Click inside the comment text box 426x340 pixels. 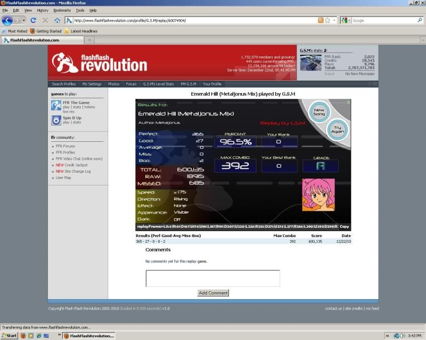point(212,278)
